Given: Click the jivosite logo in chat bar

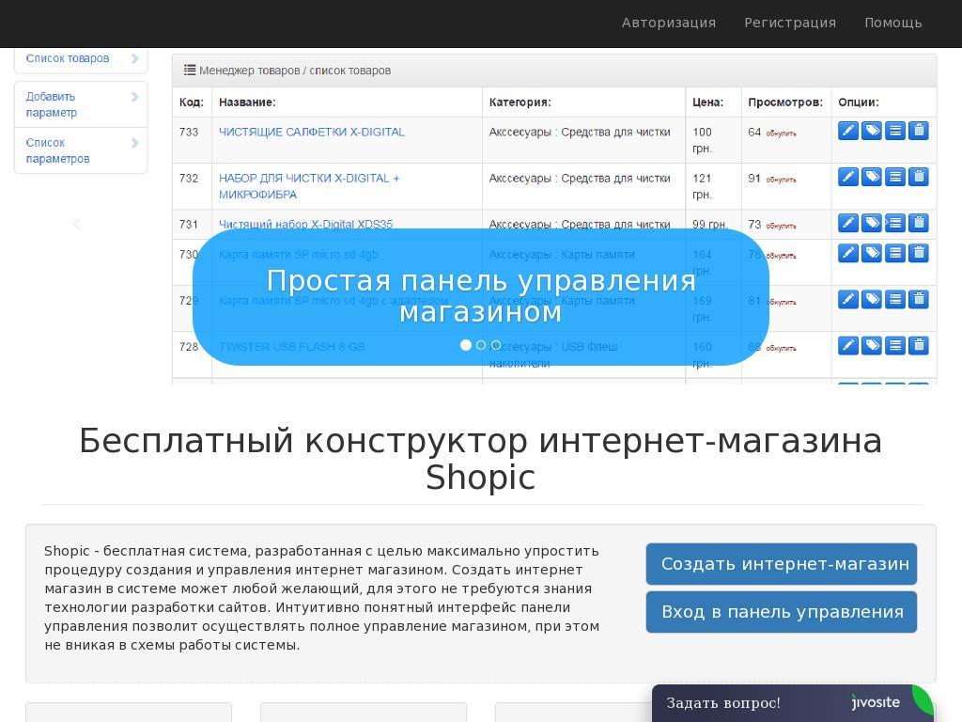Looking at the screenshot, I should [876, 702].
